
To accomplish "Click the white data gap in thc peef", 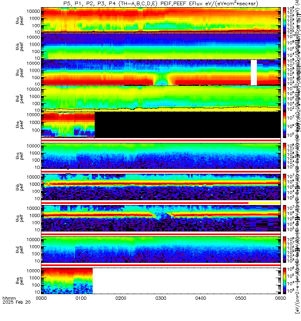I will [x=254, y=73].
